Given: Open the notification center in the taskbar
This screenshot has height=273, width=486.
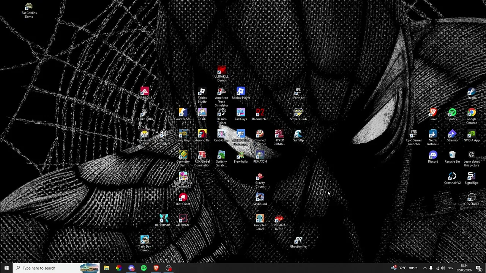Looking at the screenshot, I should (x=479, y=268).
